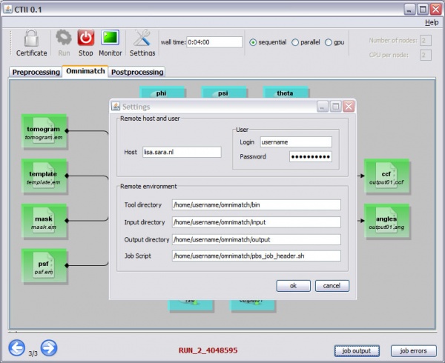Screen dimensions: 445x363
Task: Select the parallel radio button
Action: click(x=296, y=42)
